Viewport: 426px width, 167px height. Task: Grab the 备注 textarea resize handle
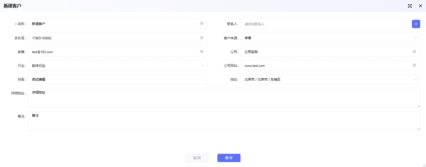pos(419,129)
